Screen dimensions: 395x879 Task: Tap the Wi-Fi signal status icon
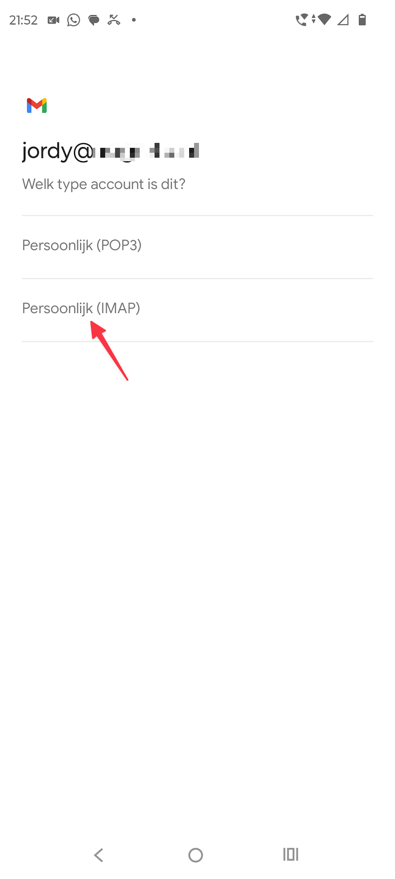pyautogui.click(x=324, y=20)
